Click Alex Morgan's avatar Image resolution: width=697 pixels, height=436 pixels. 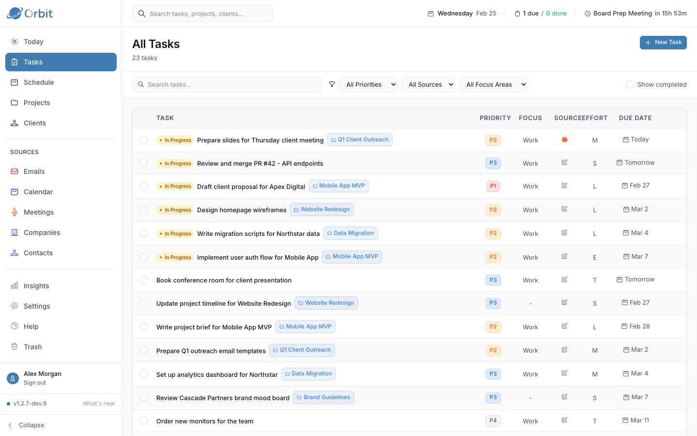pos(13,378)
